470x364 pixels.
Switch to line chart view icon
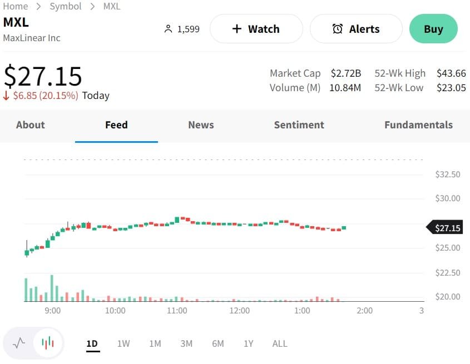tap(19, 343)
